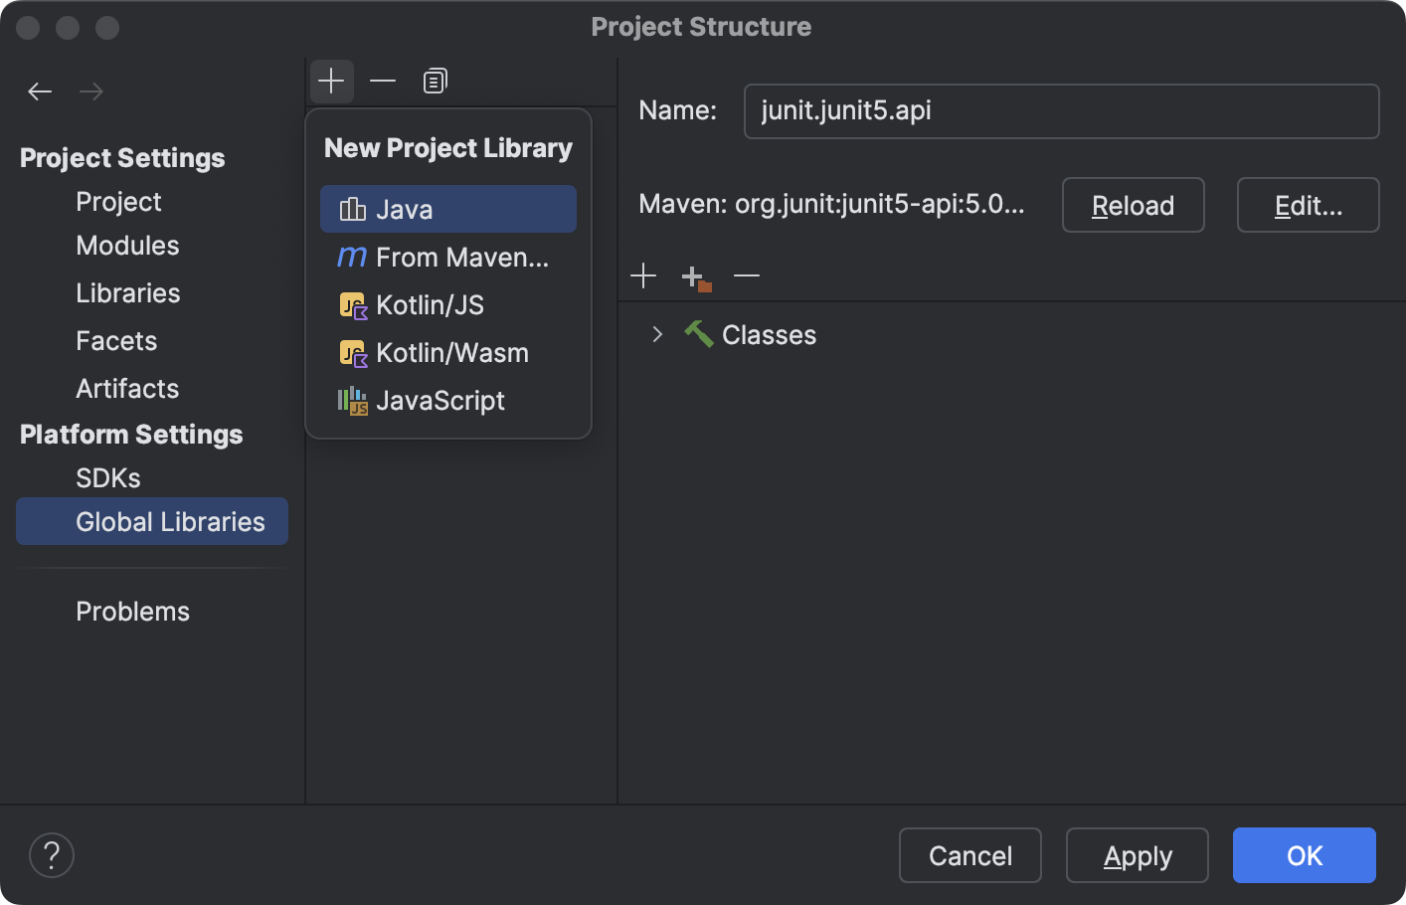
Task: Click the copy library icon in the toolbar
Action: 434,81
